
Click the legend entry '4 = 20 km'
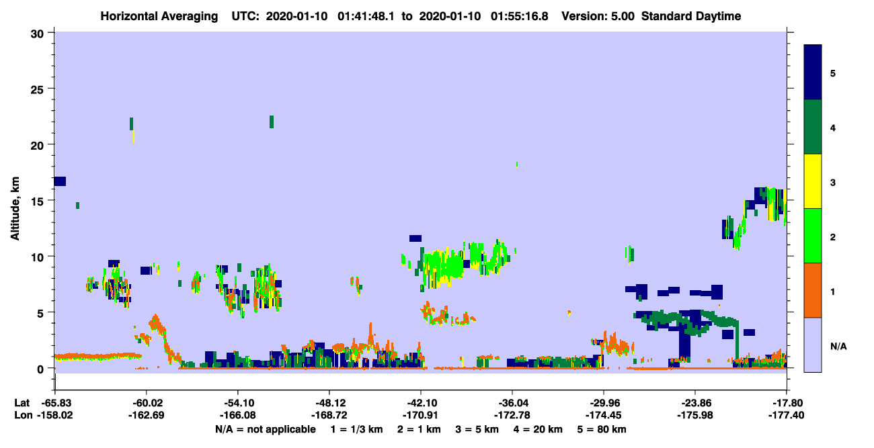pyautogui.click(x=539, y=429)
